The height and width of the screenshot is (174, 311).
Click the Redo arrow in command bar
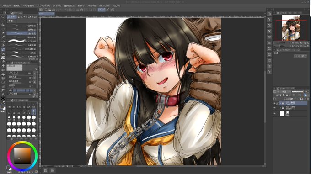click(65, 10)
